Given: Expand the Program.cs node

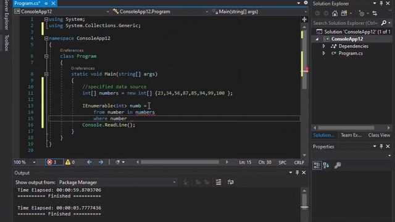Looking at the screenshot, I should click(323, 53).
